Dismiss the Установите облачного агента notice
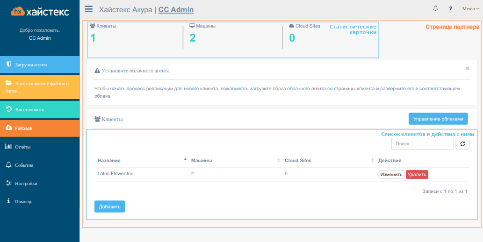 coord(467,68)
